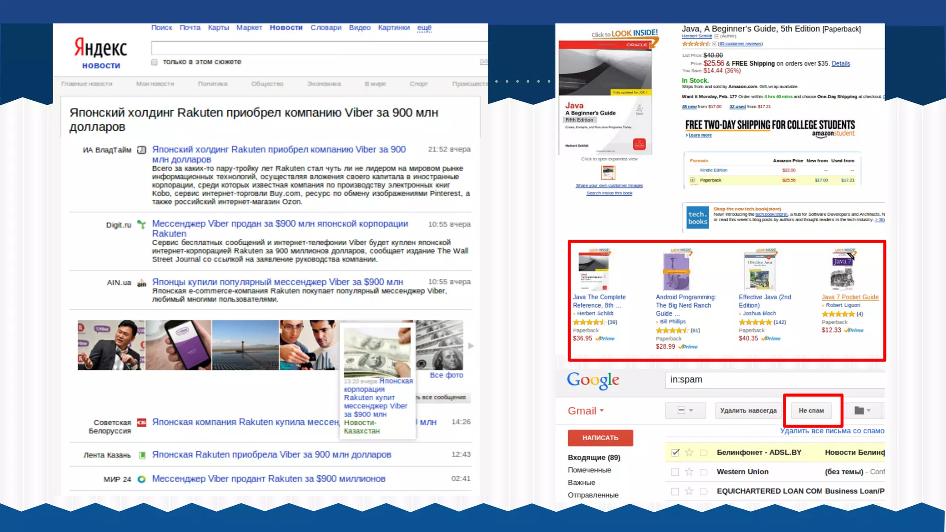Switch to the Политика news section

(212, 84)
